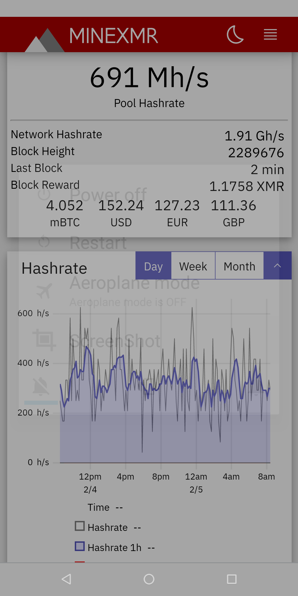298x596 pixels.
Task: Tap the ScreenShot crop icon
Action: [x=44, y=340]
